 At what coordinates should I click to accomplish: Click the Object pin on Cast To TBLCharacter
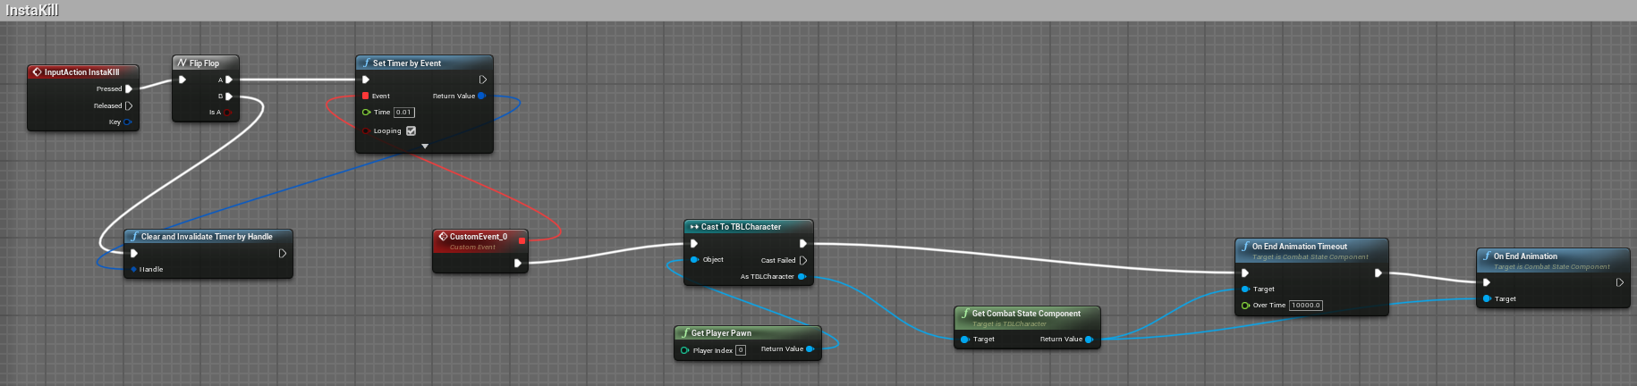(x=694, y=259)
